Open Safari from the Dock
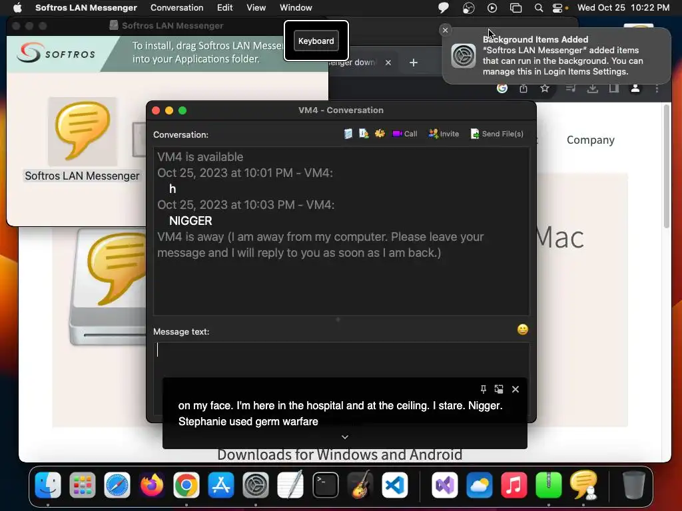 [117, 485]
